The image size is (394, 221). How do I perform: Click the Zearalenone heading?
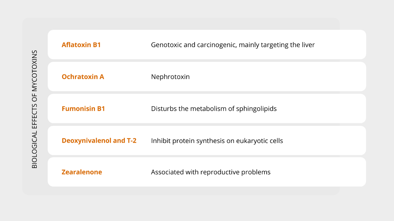tap(81, 172)
